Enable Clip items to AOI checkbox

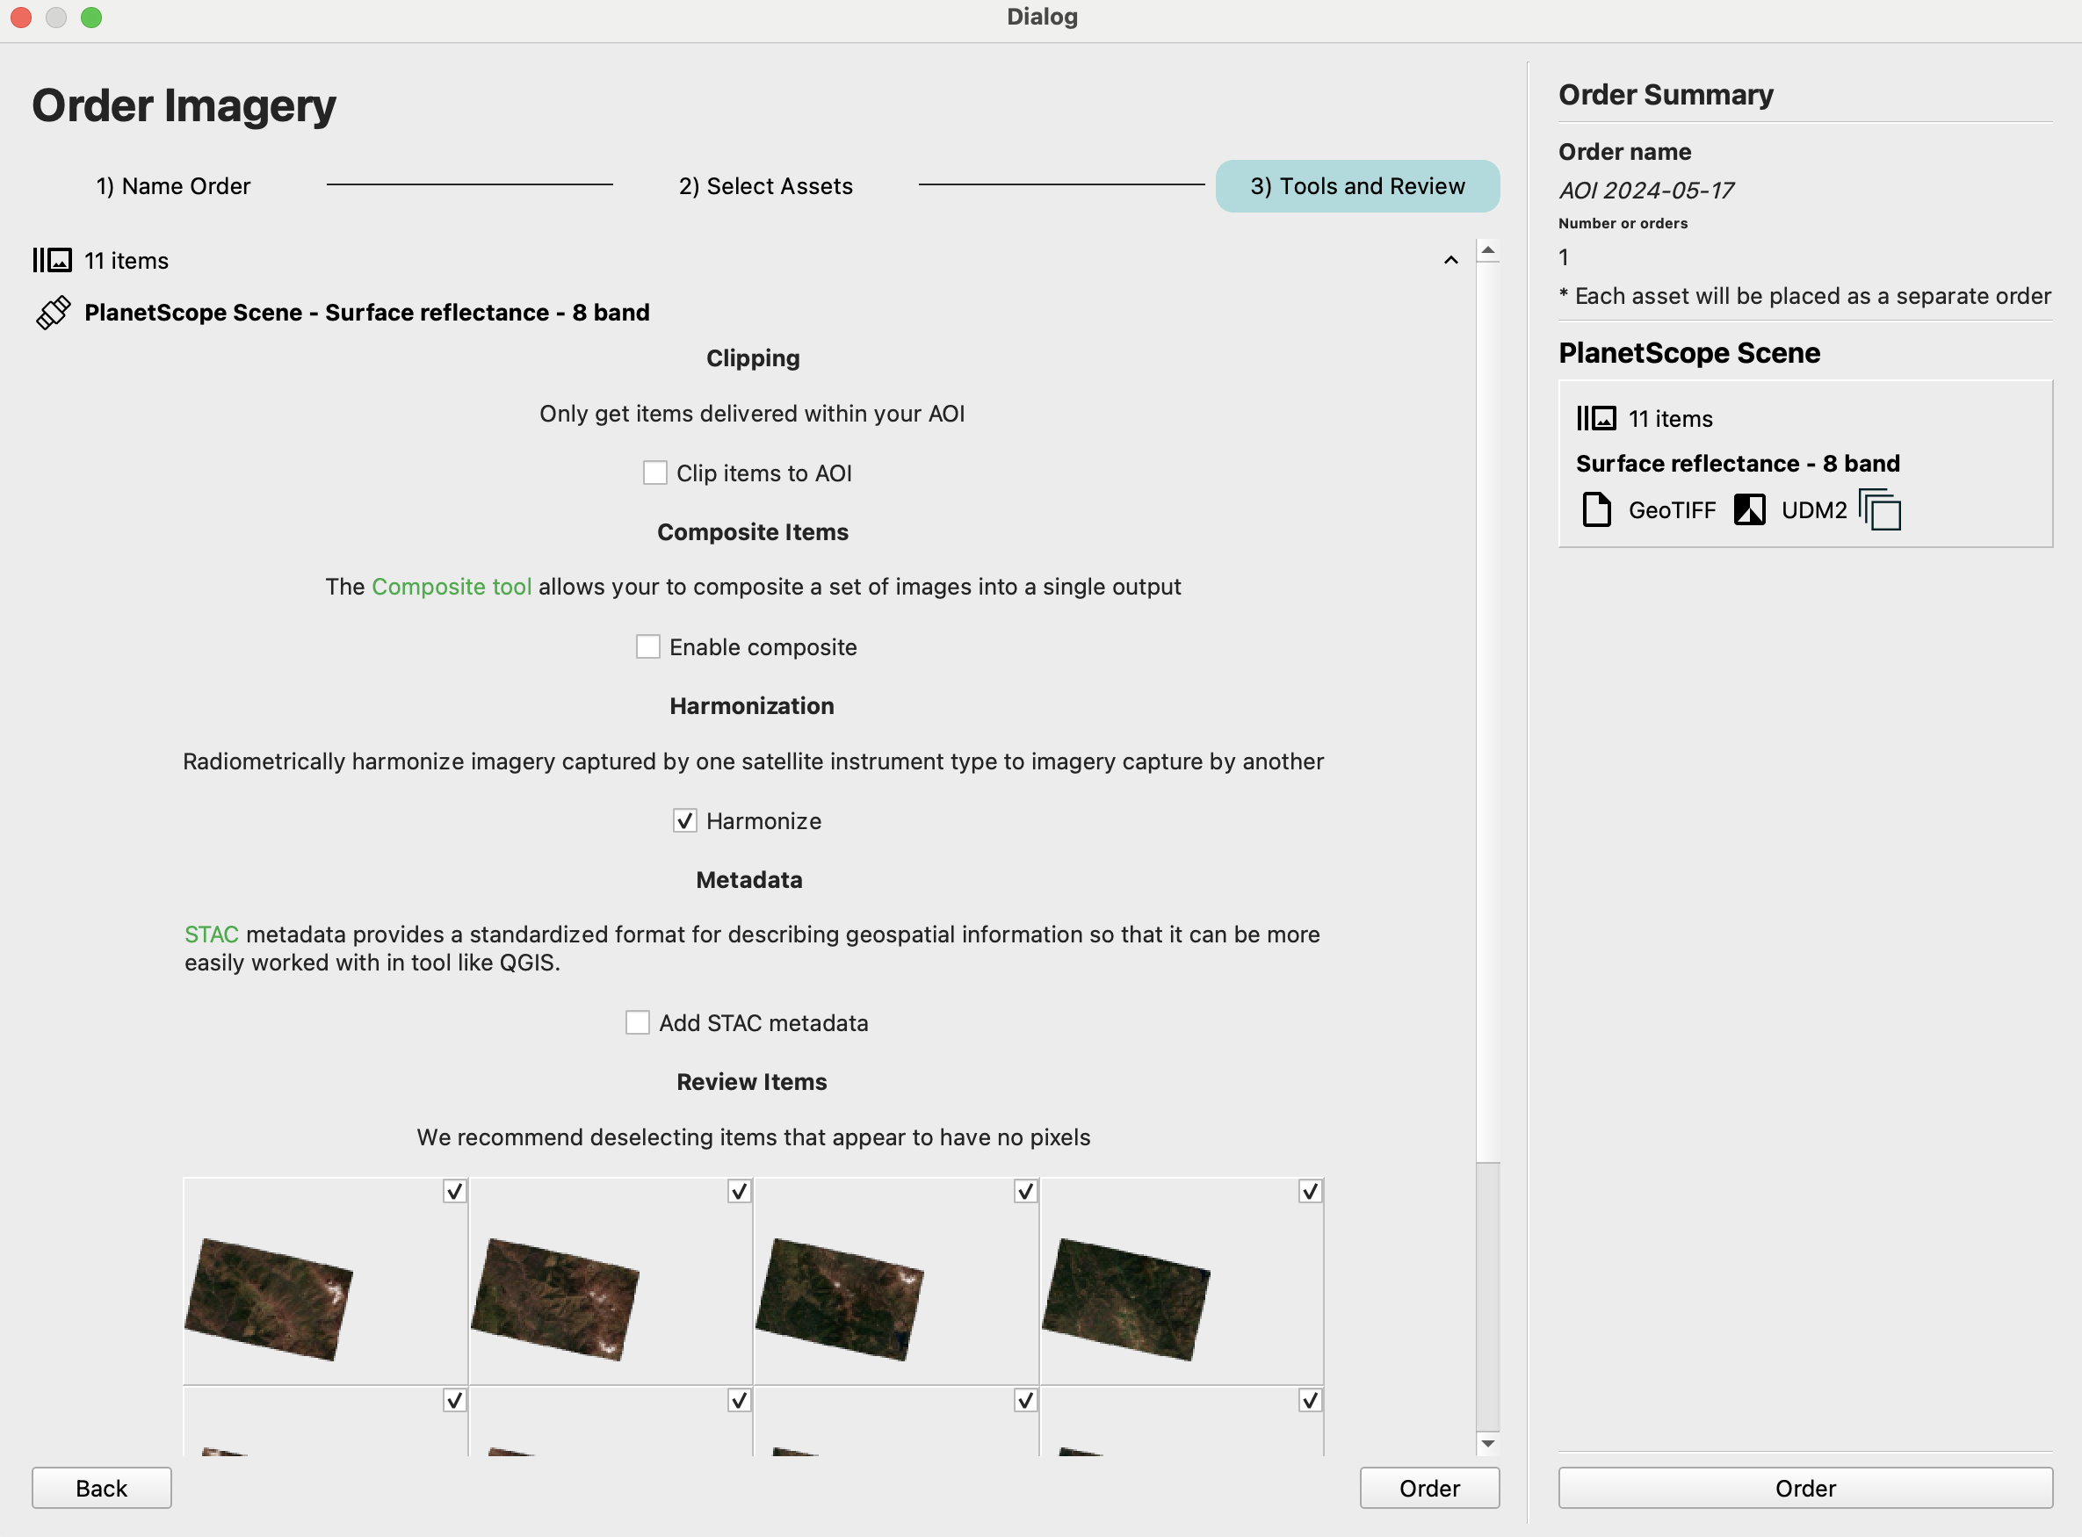point(654,473)
